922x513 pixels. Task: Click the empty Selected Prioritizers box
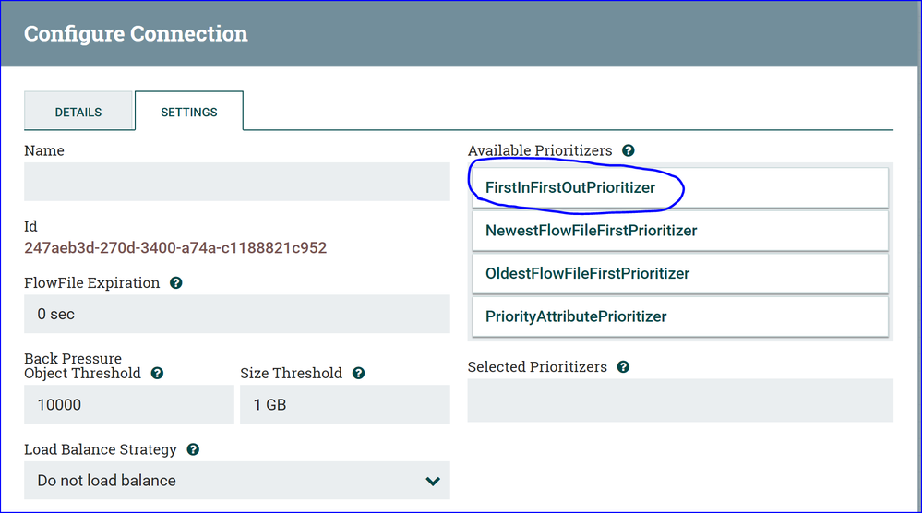(680, 400)
